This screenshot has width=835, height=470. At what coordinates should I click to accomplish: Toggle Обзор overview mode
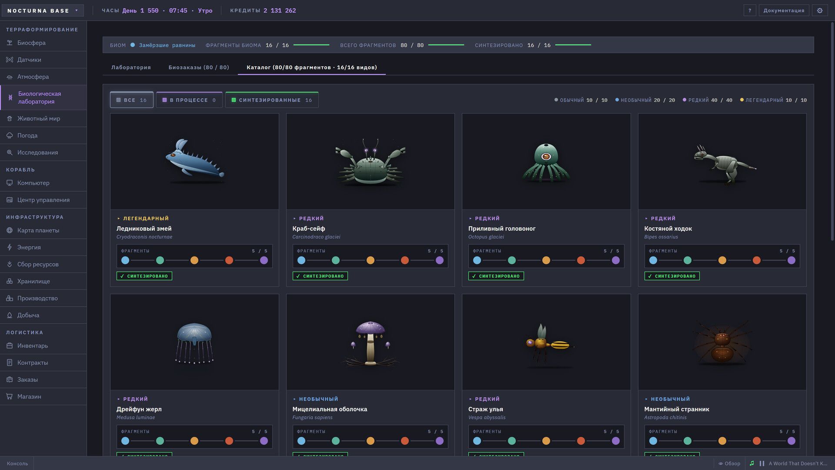(x=729, y=463)
